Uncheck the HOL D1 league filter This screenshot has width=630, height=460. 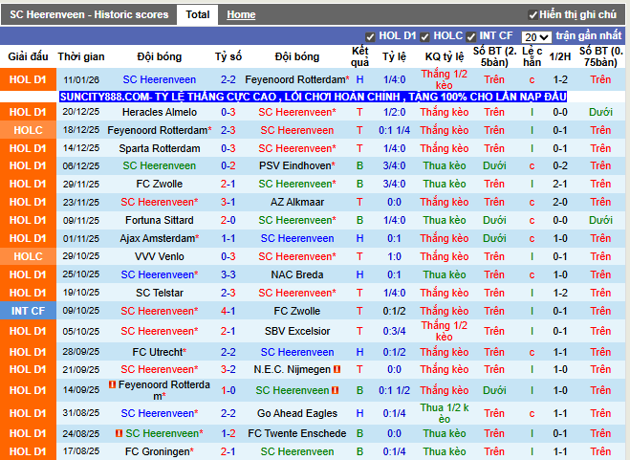pos(370,37)
